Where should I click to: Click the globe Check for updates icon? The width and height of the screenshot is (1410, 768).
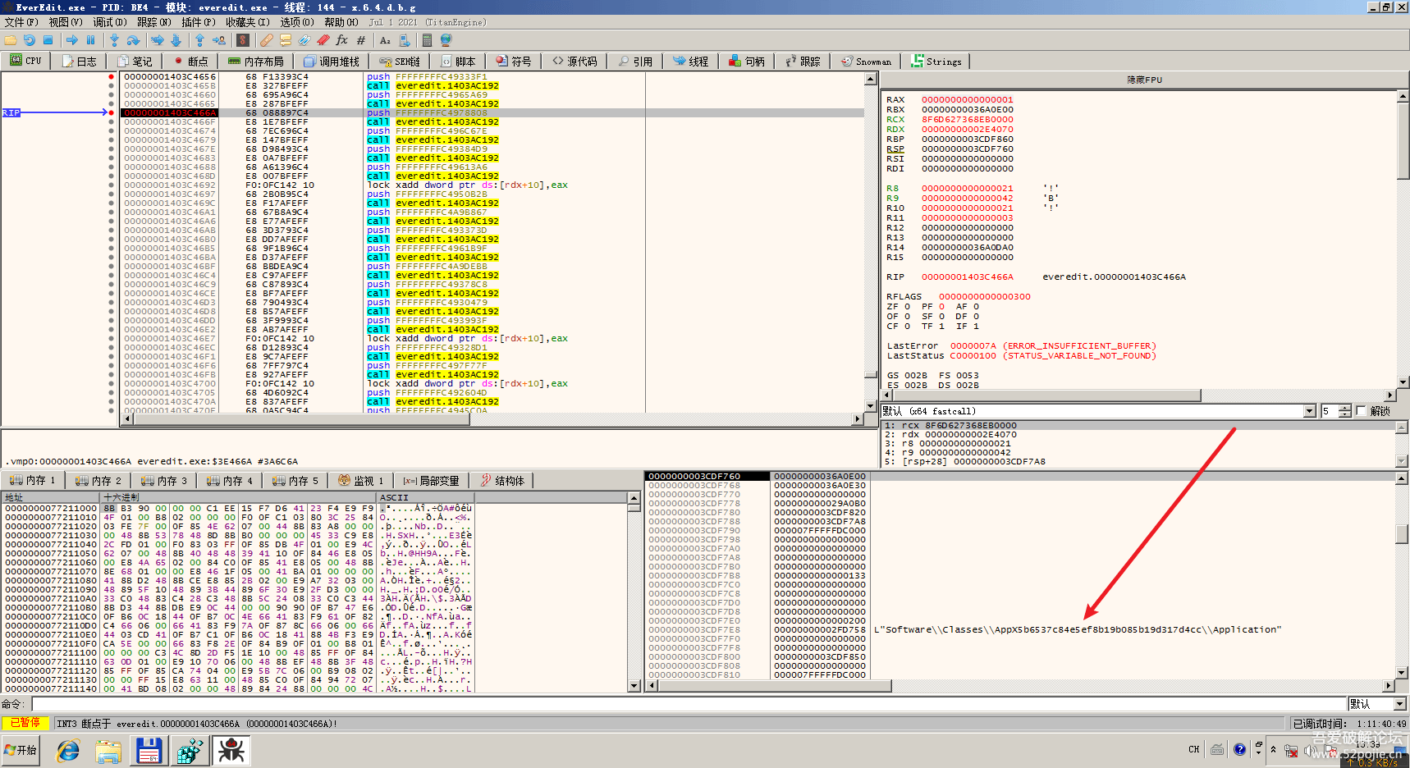[446, 40]
